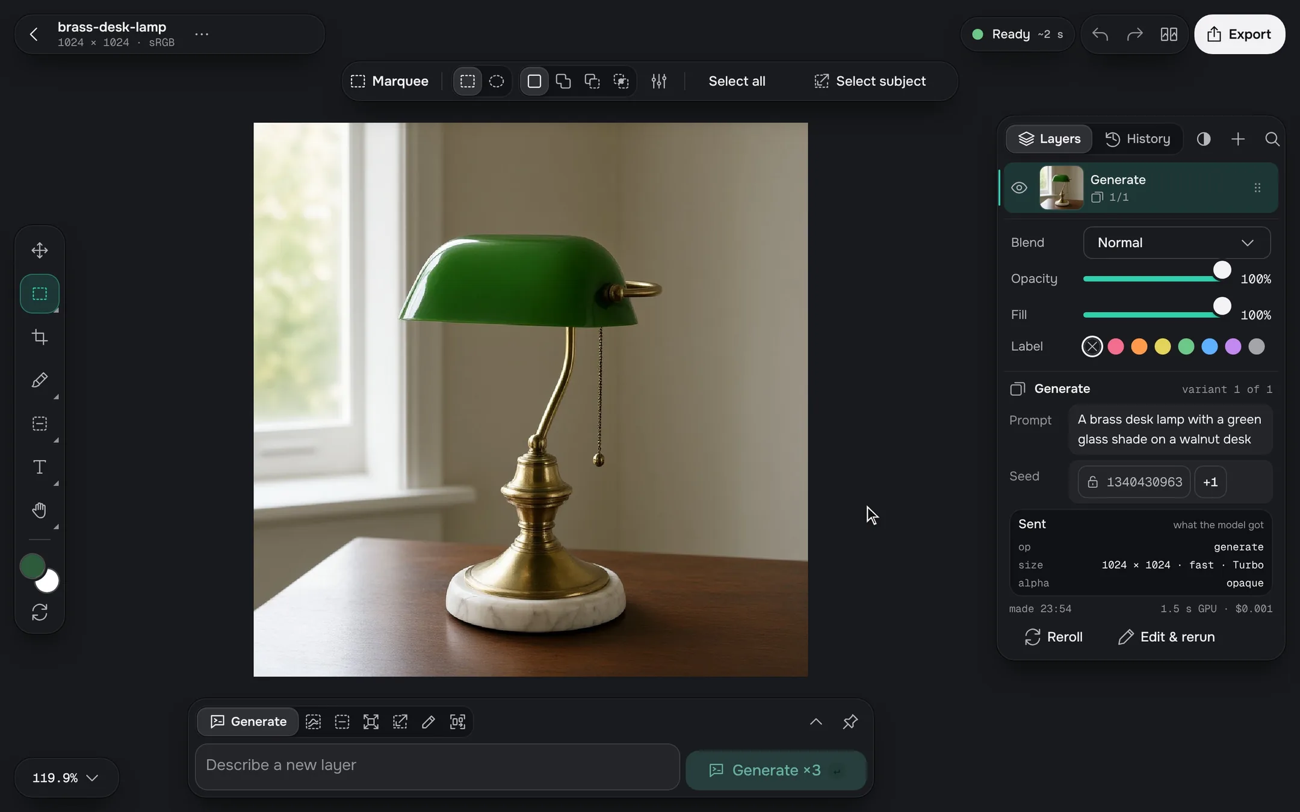This screenshot has width=1300, height=812.
Task: Toggle the seed lock 1340430963
Action: point(1134,482)
